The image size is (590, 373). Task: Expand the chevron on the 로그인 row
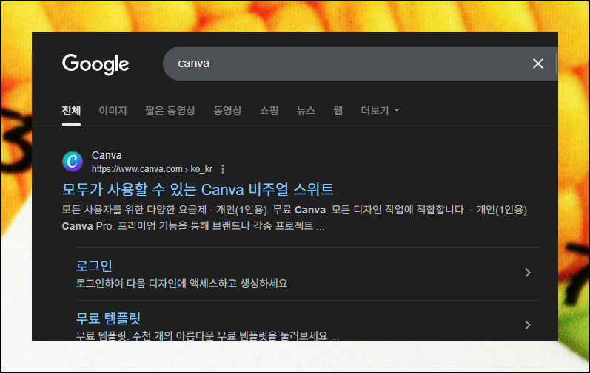(x=528, y=273)
